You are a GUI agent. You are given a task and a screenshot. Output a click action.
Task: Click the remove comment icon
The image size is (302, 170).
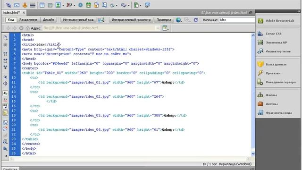(x=5, y=128)
